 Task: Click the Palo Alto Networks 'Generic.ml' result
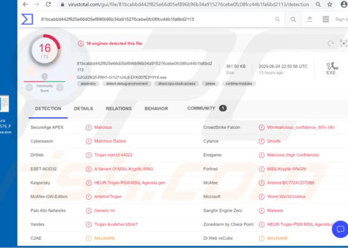[x=104, y=211]
